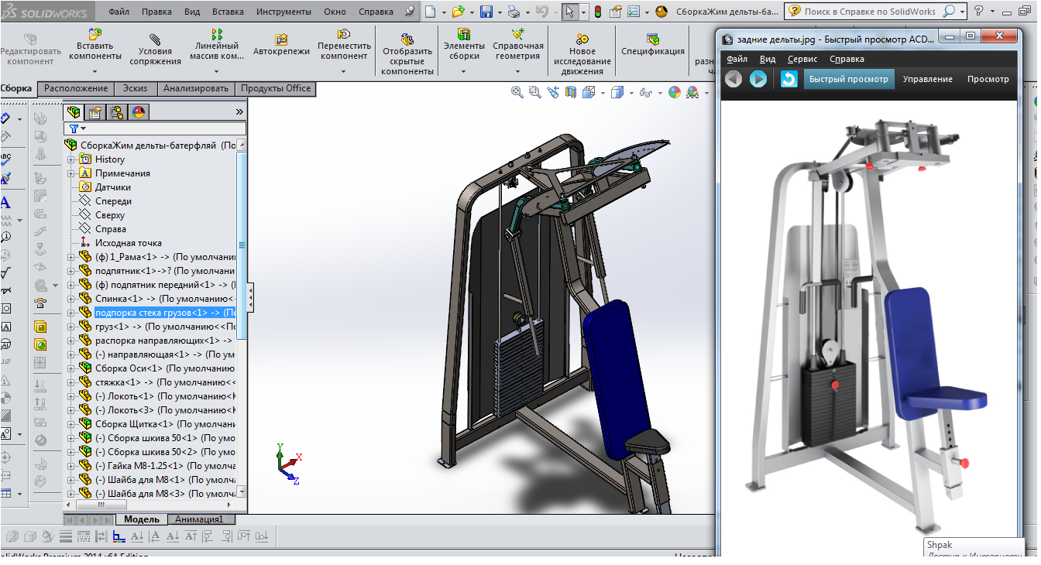Activate the Zoom to Area tool
The width and height of the screenshot is (1041, 565).
tap(534, 91)
